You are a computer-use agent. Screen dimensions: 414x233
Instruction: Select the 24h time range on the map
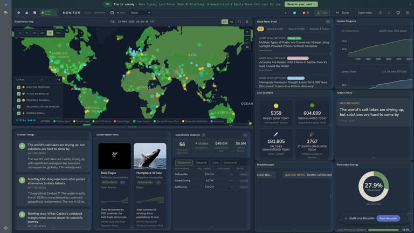coord(34,33)
